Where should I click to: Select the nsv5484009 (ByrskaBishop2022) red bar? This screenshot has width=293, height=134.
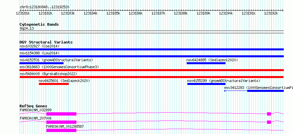[151, 77]
